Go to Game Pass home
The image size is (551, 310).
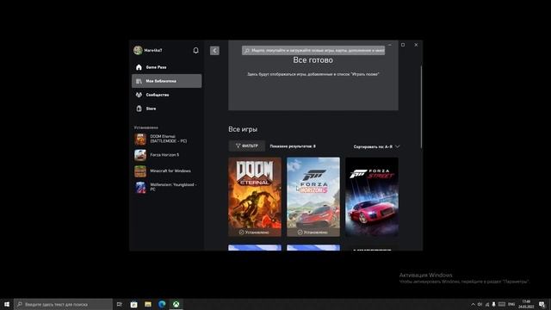tap(166, 67)
